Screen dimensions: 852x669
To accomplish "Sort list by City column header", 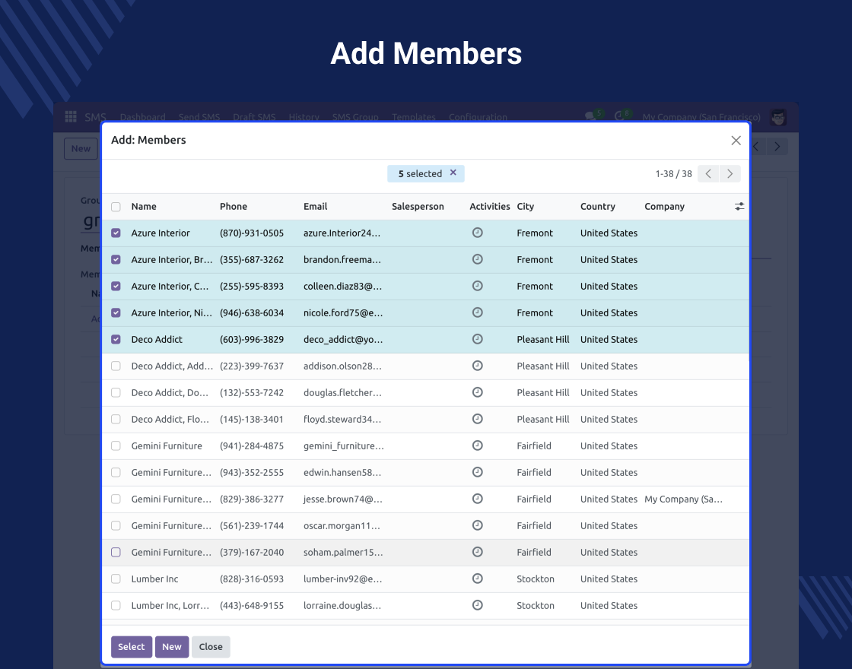I will tap(526, 207).
